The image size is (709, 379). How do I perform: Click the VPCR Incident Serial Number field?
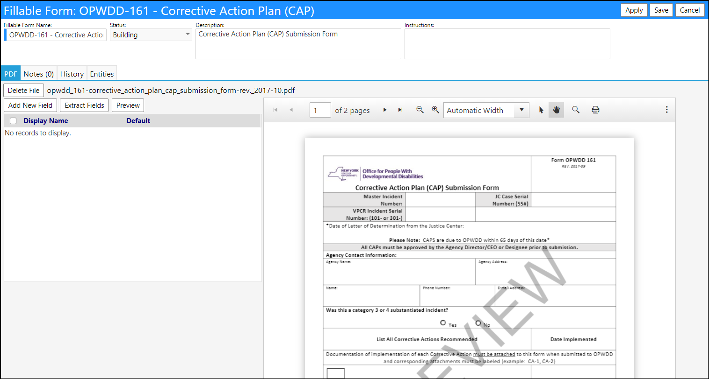[x=440, y=214]
